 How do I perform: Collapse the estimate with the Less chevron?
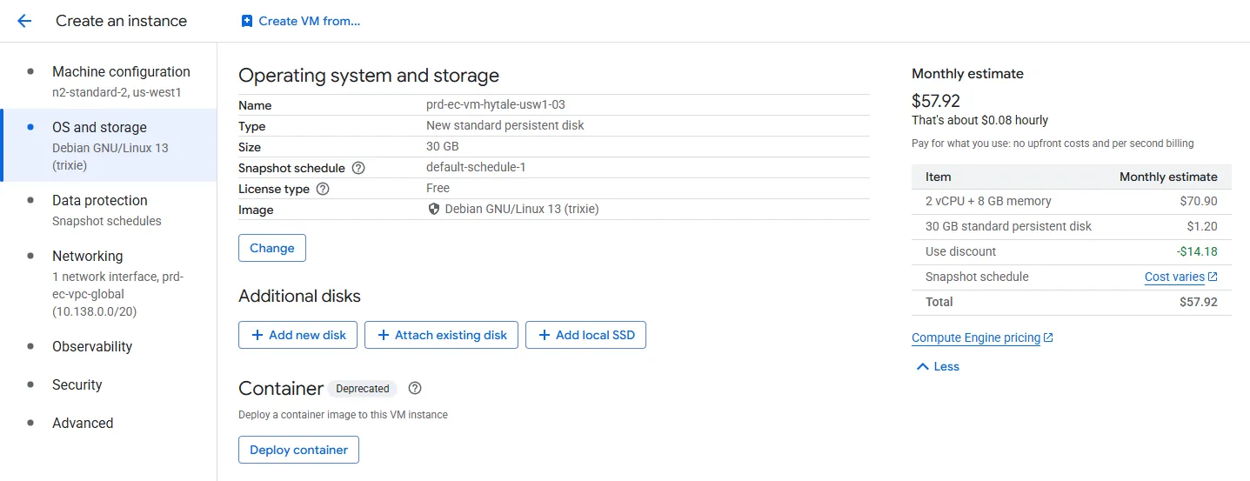(922, 367)
